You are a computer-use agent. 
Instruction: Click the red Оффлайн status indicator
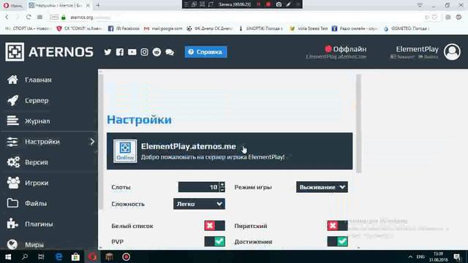[x=328, y=49]
